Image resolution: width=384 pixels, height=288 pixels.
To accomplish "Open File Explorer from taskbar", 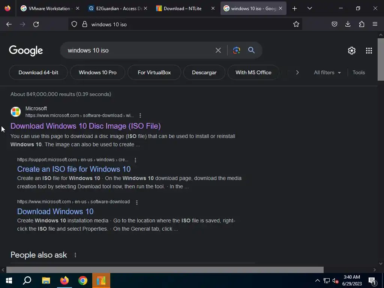I will [x=46, y=280].
